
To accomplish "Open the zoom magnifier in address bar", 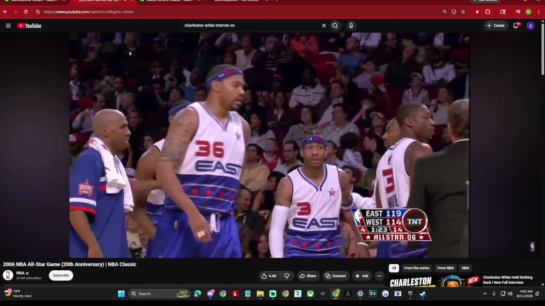I will [x=445, y=12].
